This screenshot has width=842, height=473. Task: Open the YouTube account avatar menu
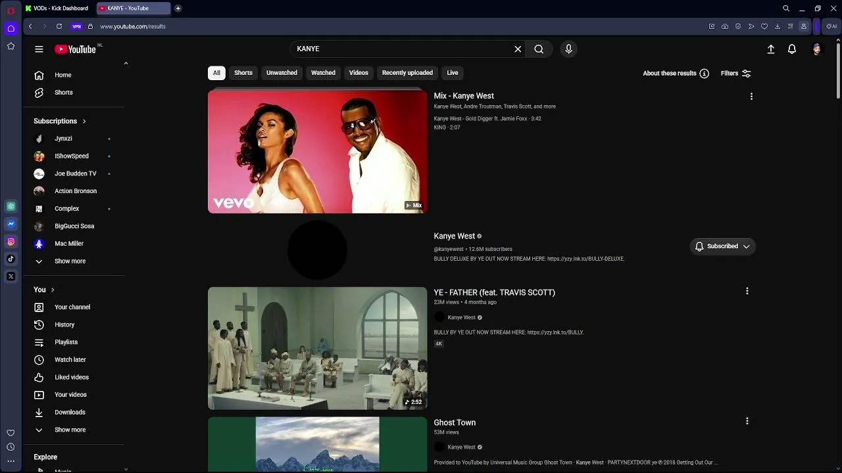tap(817, 49)
